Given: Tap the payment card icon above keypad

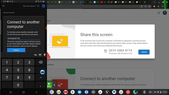Looking at the screenshot, I should pos(40,55).
